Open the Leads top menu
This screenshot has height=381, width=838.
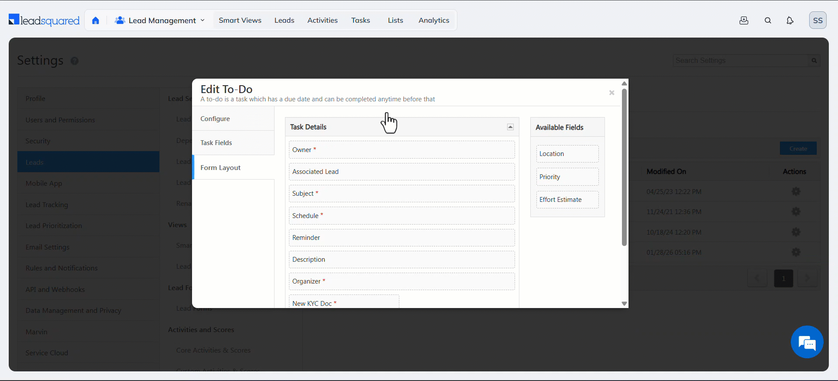[285, 20]
